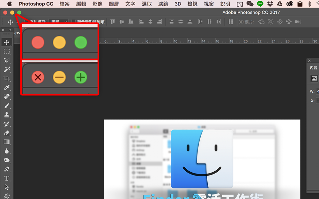Select the Spot Healing Brush tool
Screen dimensions: 319x199
[7, 96]
